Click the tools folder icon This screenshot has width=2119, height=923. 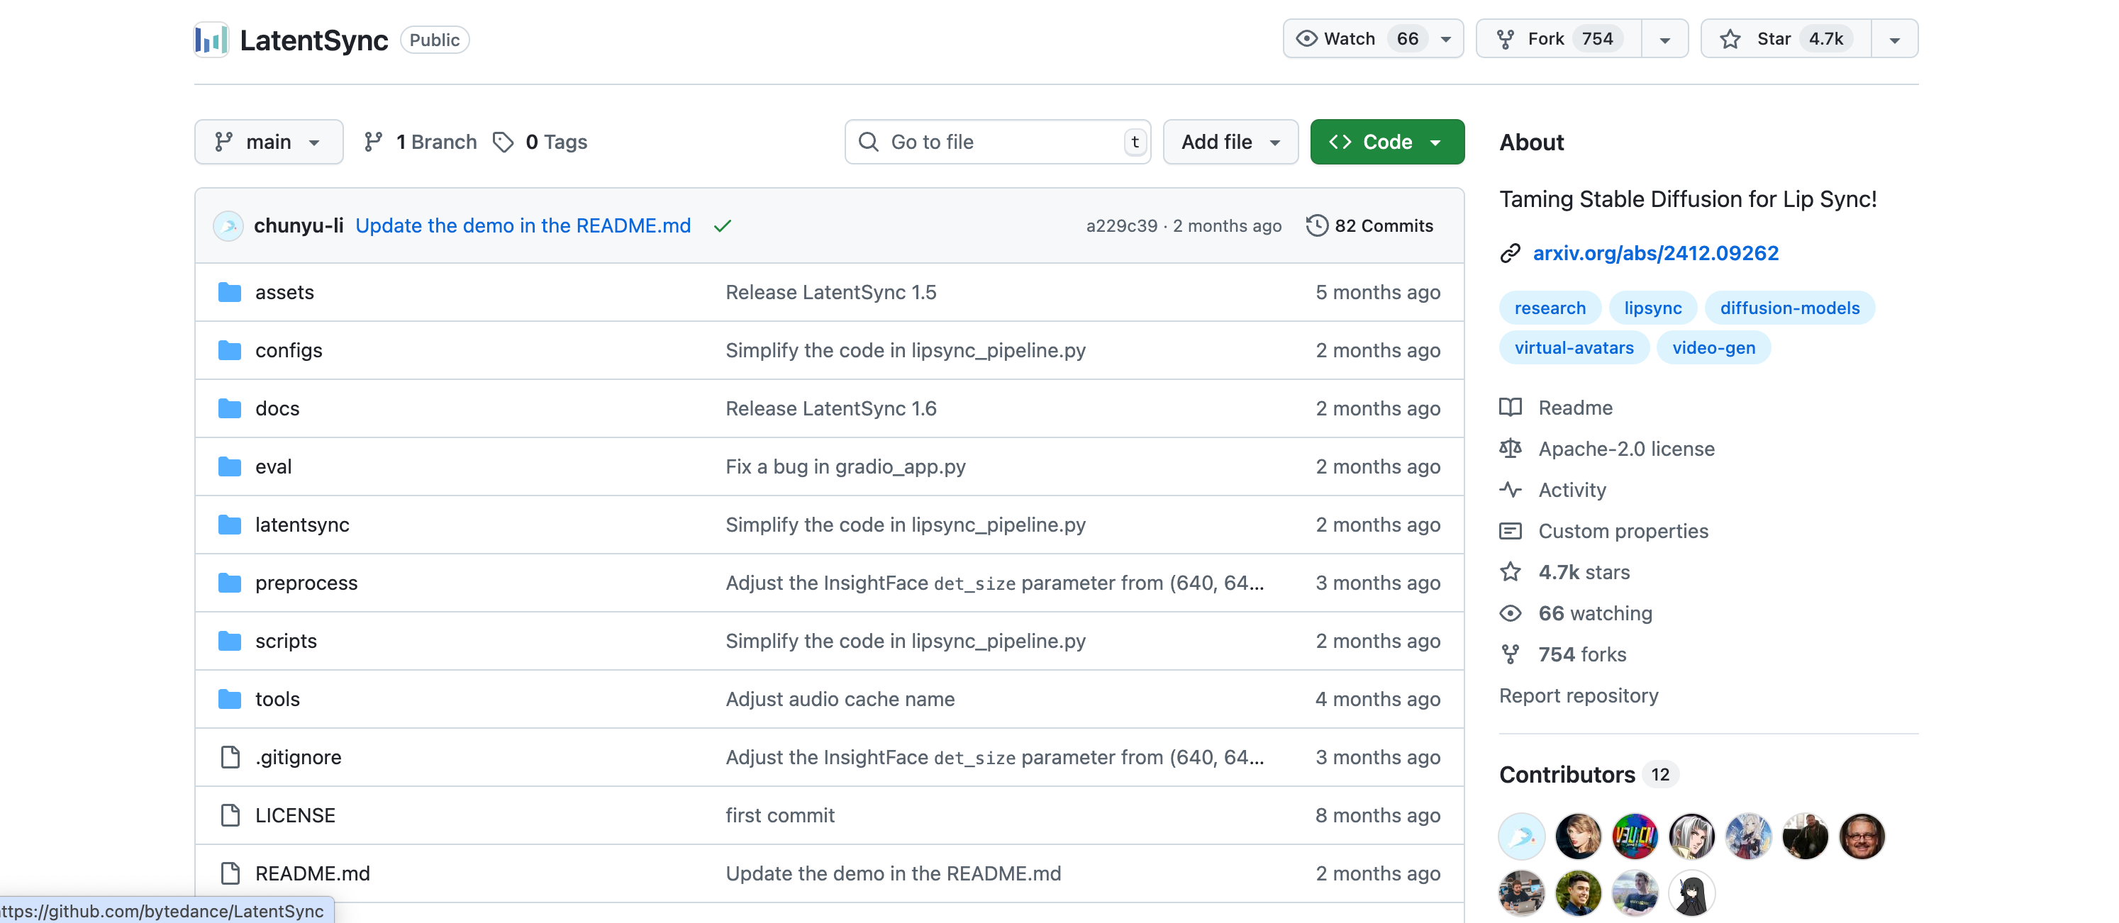(230, 699)
